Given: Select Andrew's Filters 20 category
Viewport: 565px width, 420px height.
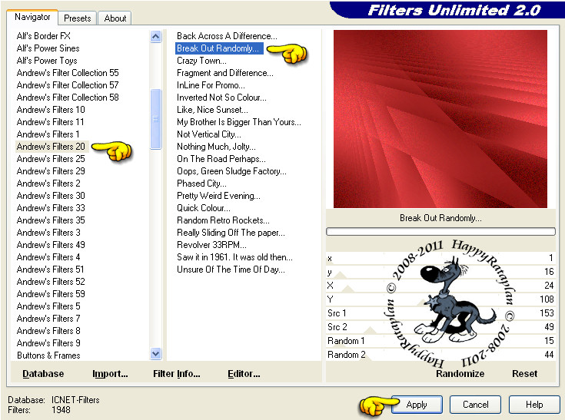Looking at the screenshot, I should (51, 147).
